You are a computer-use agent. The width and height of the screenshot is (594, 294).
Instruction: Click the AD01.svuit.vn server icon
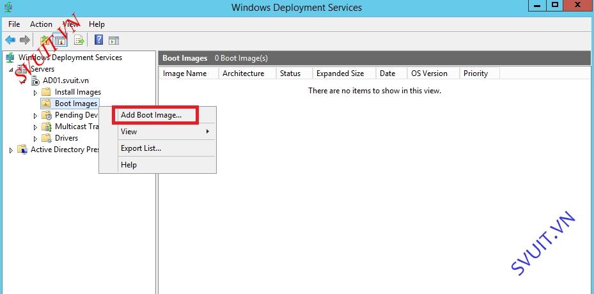[x=35, y=81]
